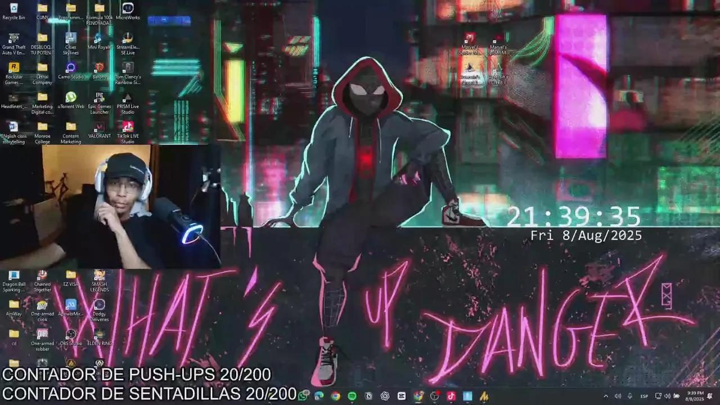This screenshot has height=405, width=720.
Task: Open AmWay folder
Action: click(x=13, y=308)
